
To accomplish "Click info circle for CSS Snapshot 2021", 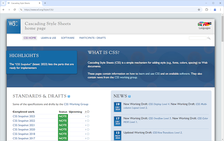I will [87, 125].
